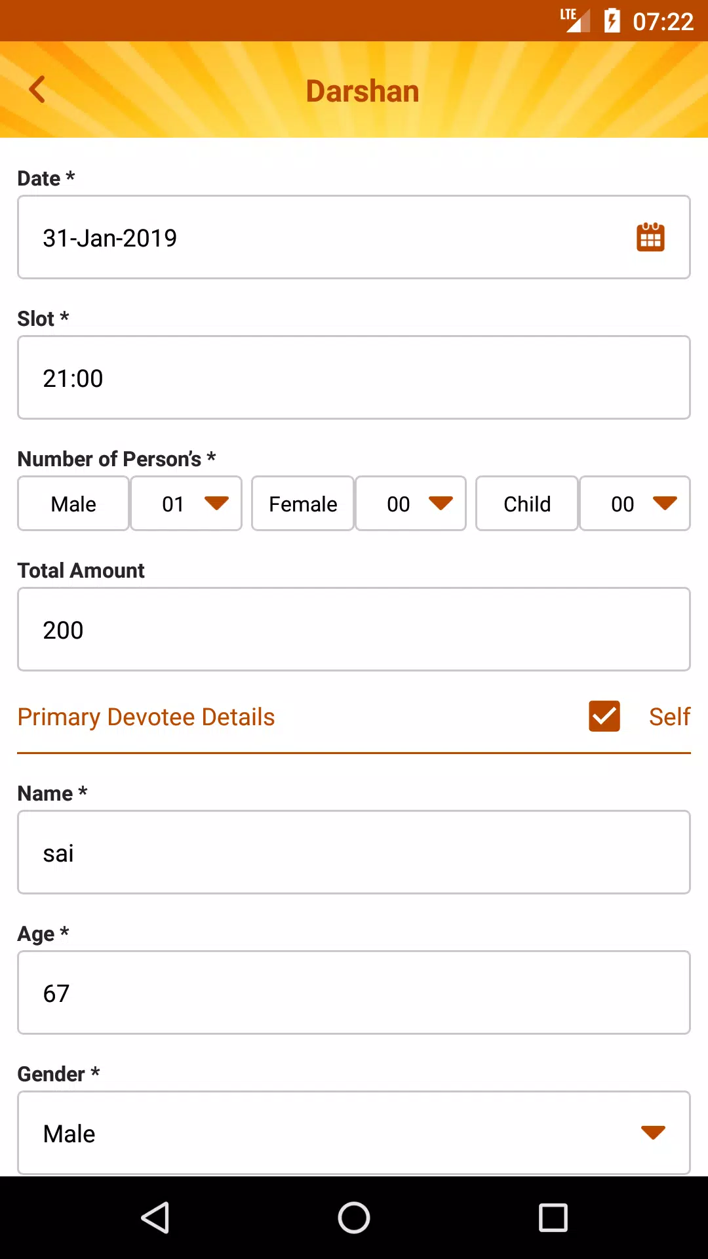Tap the LTE signal indicator
708x1259 pixels.
(x=575, y=20)
